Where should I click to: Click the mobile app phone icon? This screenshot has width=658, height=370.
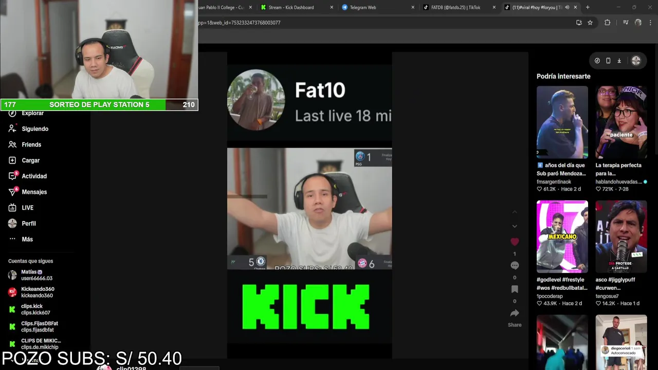click(608, 61)
